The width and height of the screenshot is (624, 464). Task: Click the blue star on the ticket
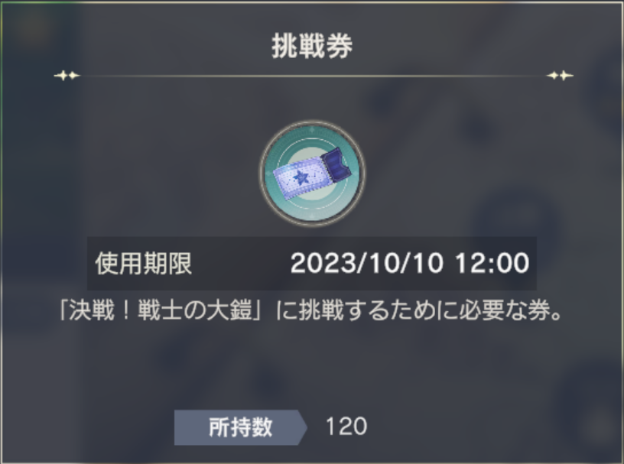point(301,177)
